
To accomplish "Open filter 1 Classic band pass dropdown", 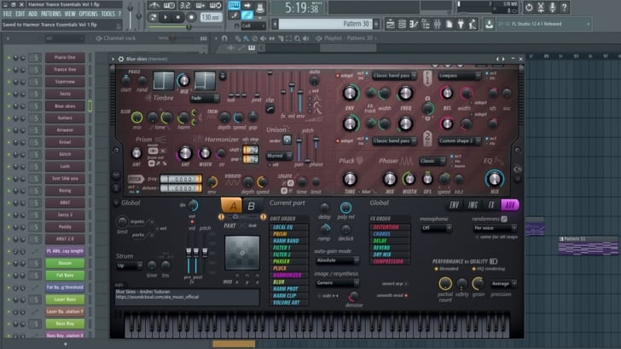I will pos(394,76).
